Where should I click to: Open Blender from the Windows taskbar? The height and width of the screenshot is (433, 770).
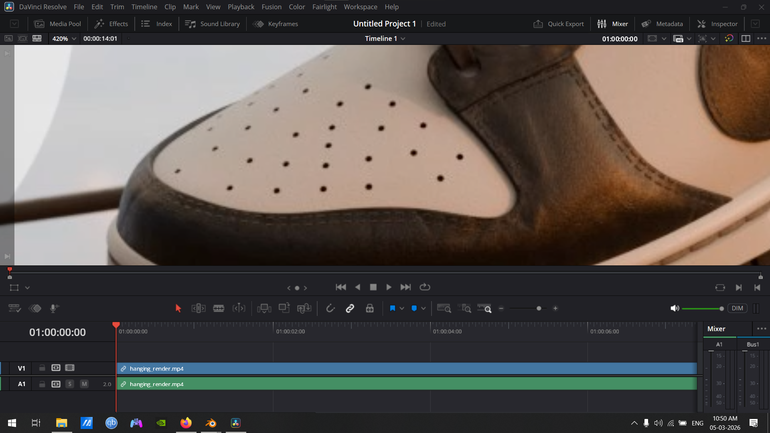pyautogui.click(x=211, y=423)
